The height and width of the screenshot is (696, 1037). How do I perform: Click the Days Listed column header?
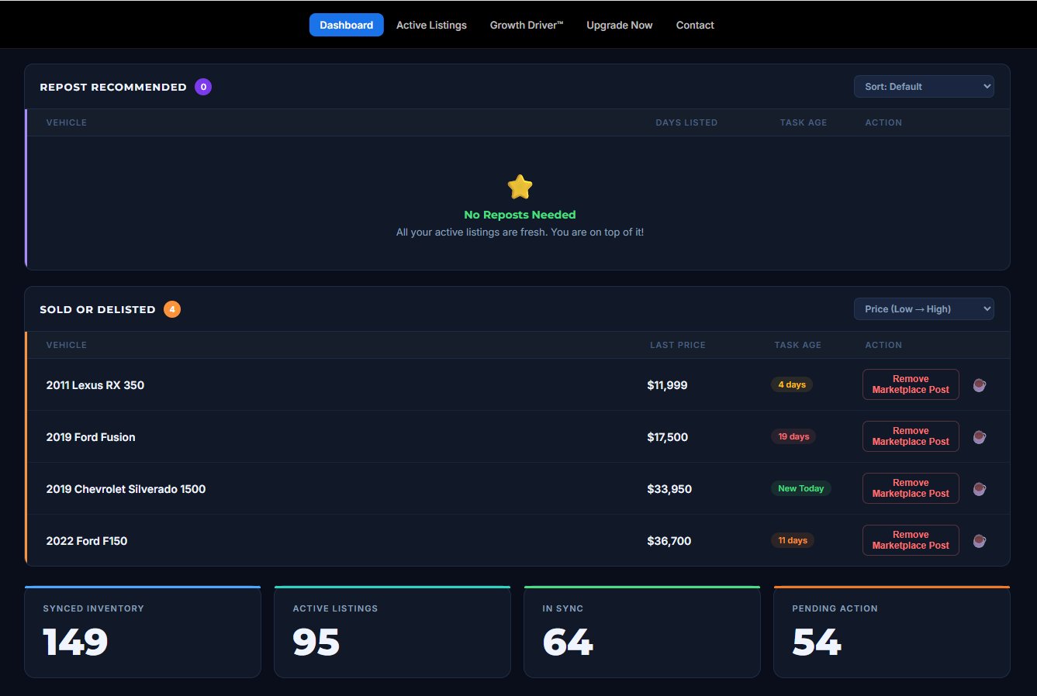click(686, 122)
